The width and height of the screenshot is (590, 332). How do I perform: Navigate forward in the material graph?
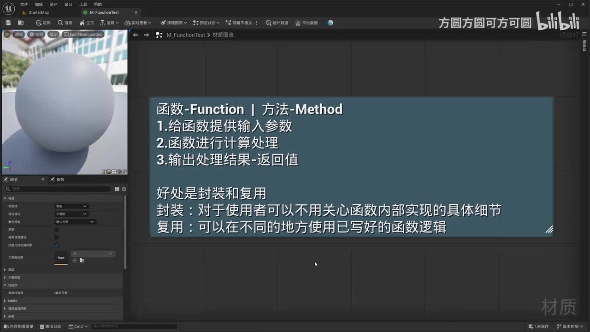(146, 35)
